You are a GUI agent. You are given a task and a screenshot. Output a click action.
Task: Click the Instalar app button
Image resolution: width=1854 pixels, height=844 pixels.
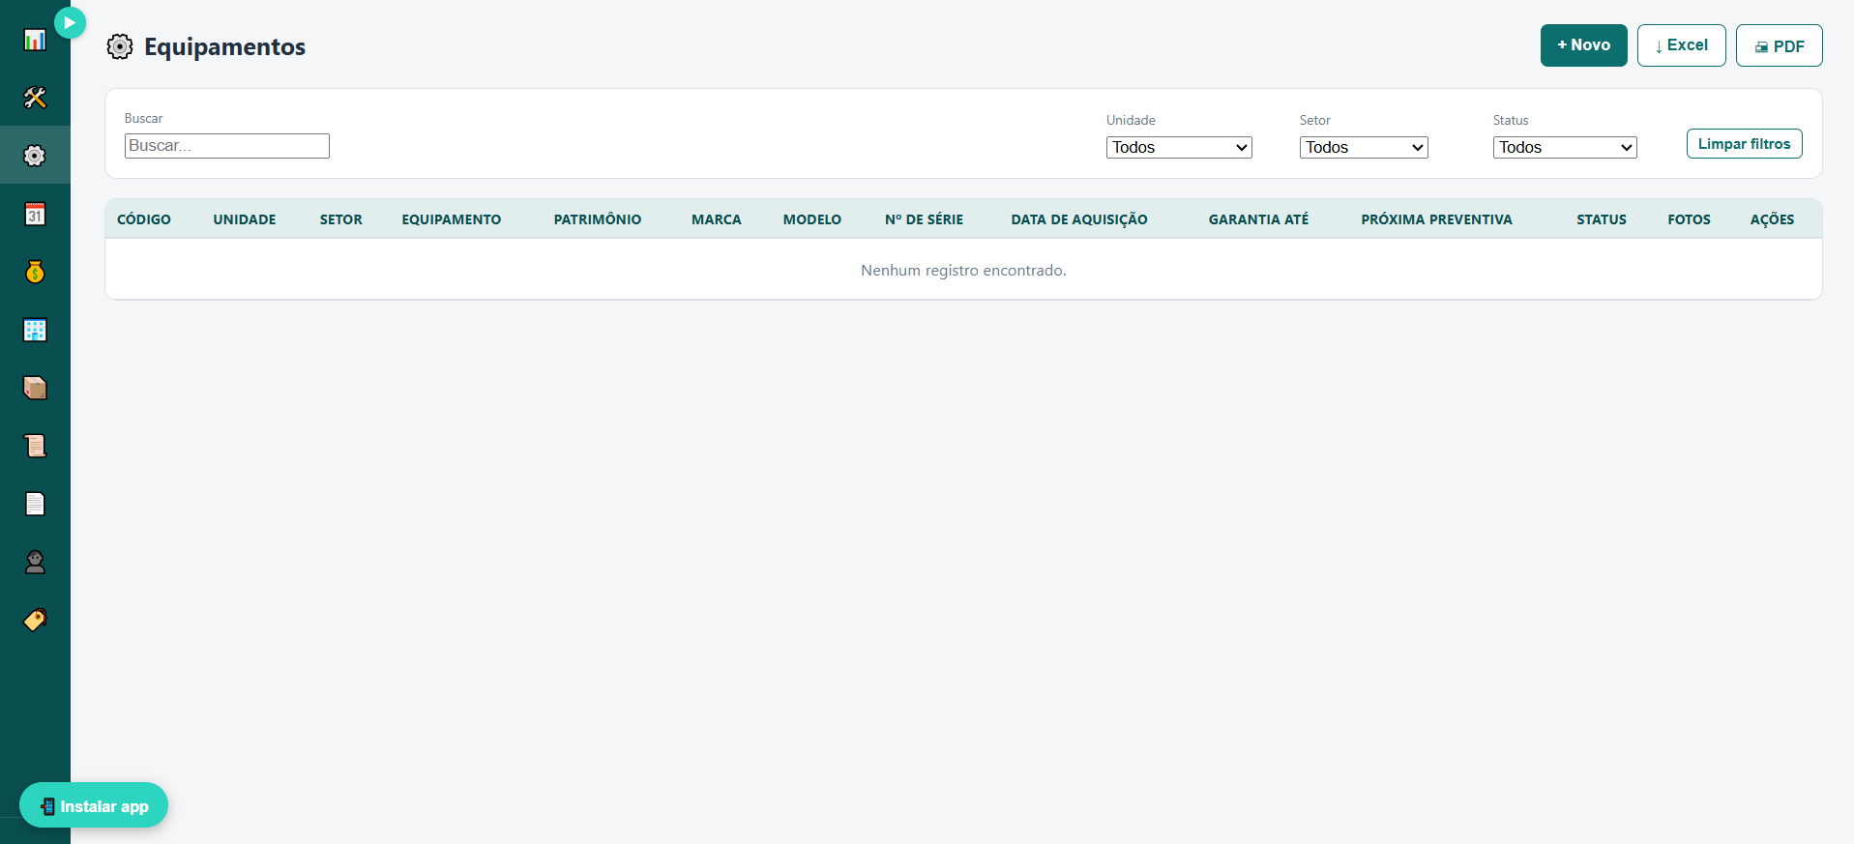click(x=94, y=805)
